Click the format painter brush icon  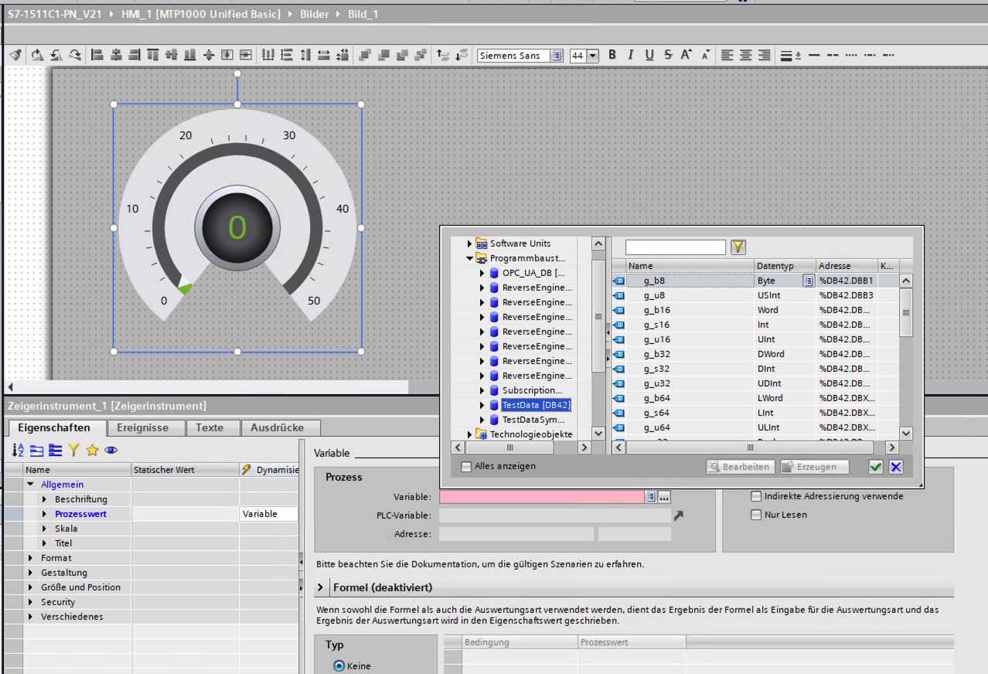pos(15,55)
